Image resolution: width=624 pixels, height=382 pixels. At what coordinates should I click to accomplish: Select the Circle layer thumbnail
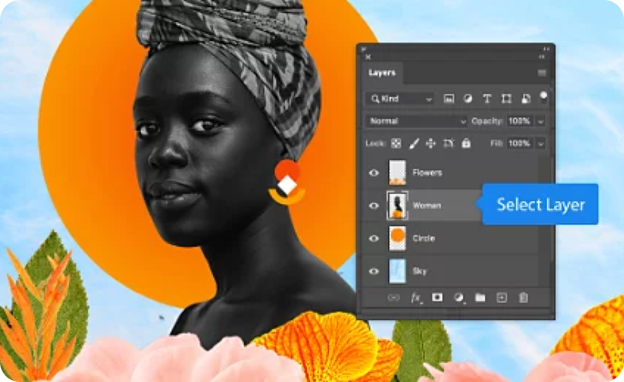click(398, 238)
